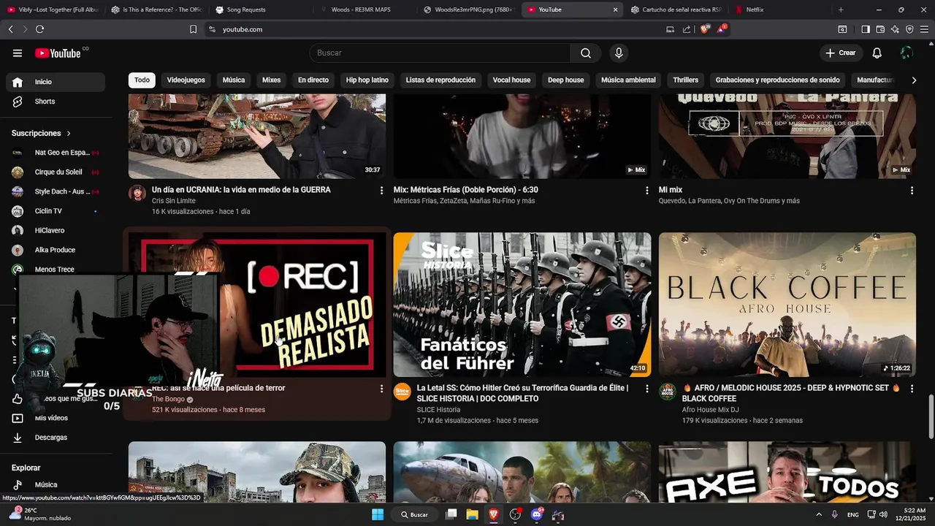The image size is (935, 526).
Task: Click the YouTube logo
Action: [x=58, y=53]
